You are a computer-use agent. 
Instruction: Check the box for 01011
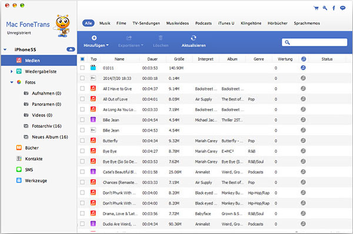point(82,68)
